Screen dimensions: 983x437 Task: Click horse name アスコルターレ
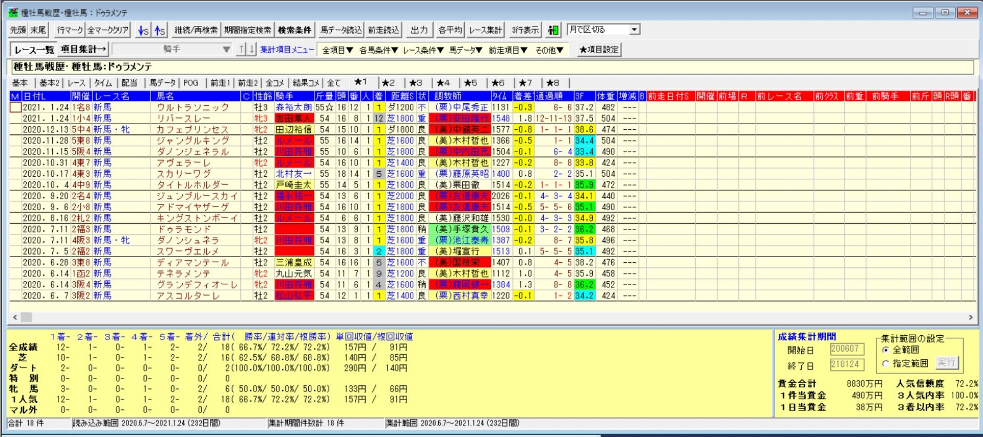coord(188,296)
